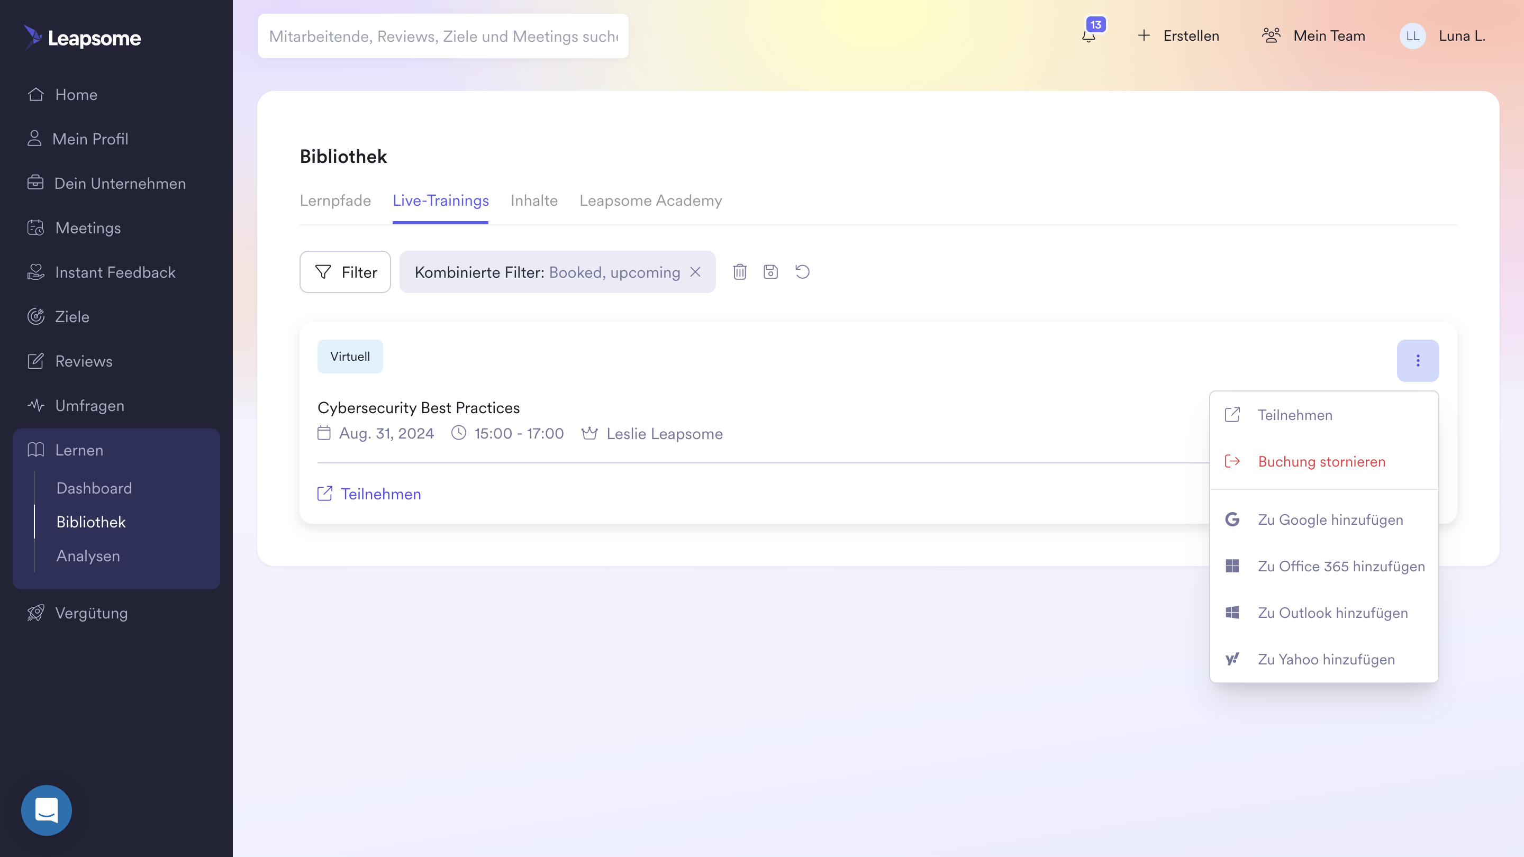Click the Kombinierte Filter chip
The image size is (1524, 857).
tap(557, 272)
